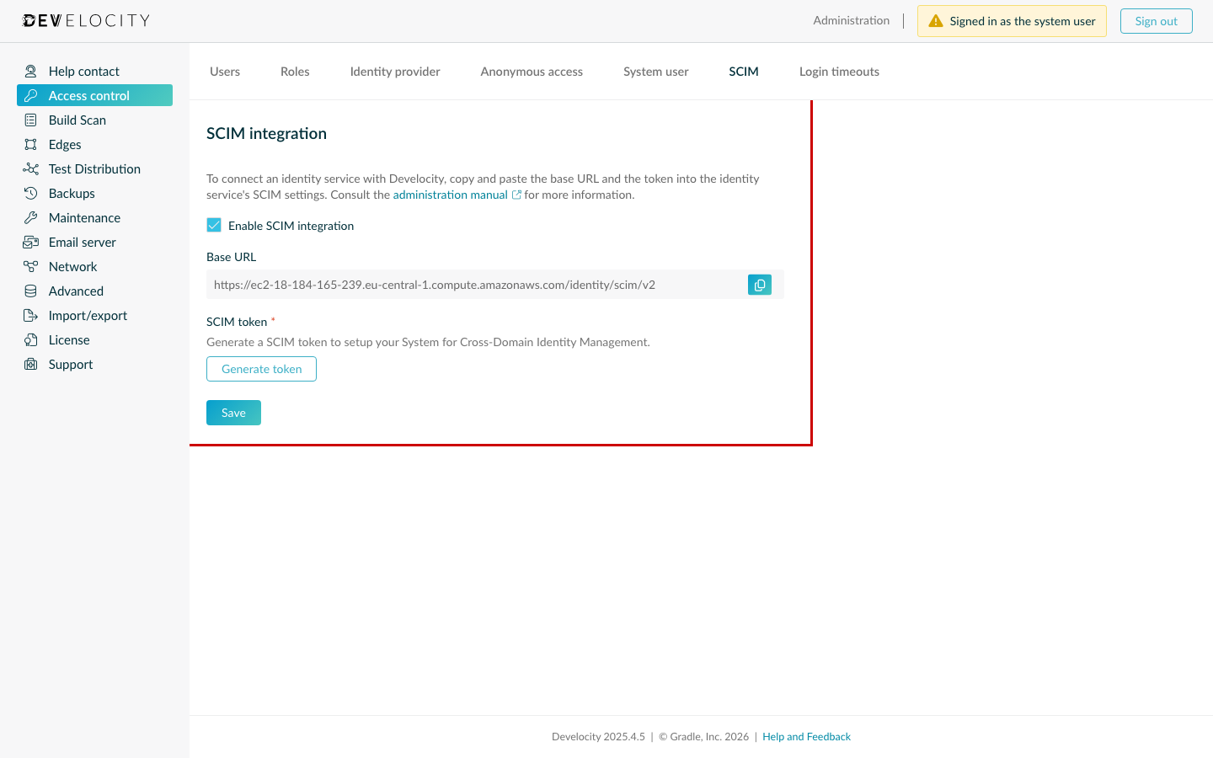Click the copy Base URL icon
The height and width of the screenshot is (758, 1213).
(759, 285)
